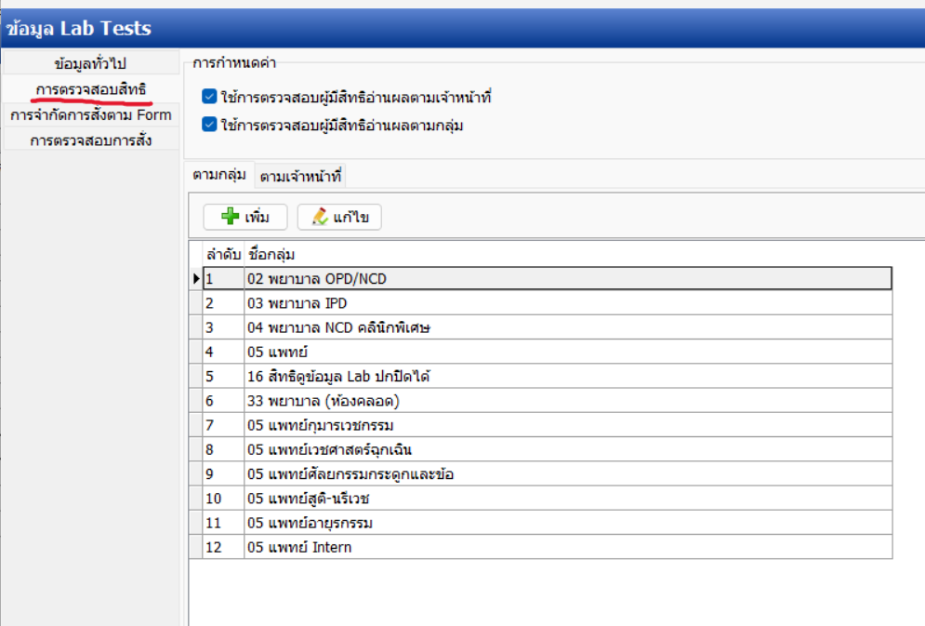This screenshot has height=626, width=925.
Task: Open การตรวจสอบการสั่ง sidebar item
Action: [x=90, y=140]
